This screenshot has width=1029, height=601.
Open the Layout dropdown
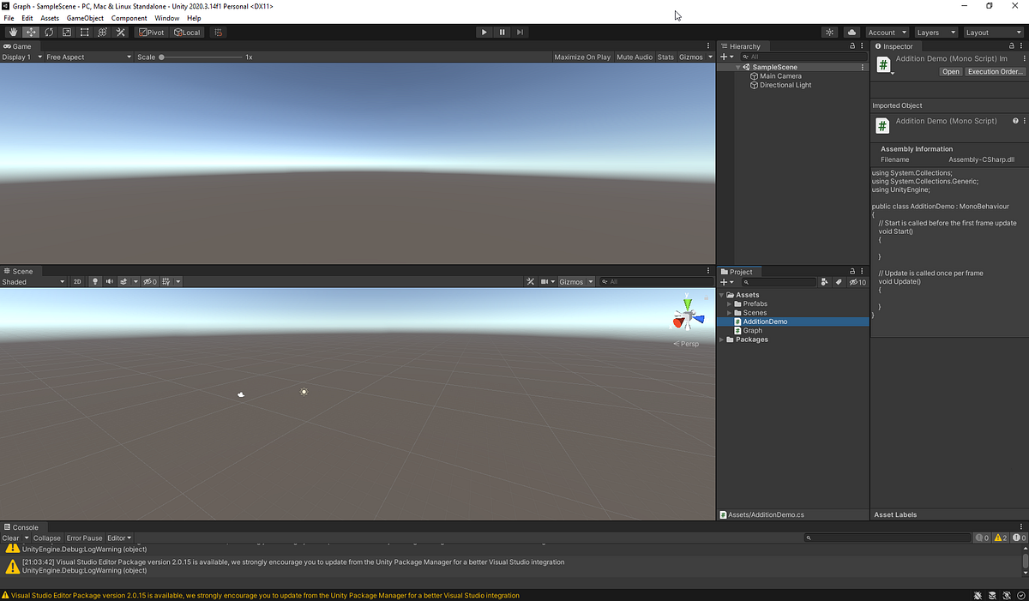point(992,32)
